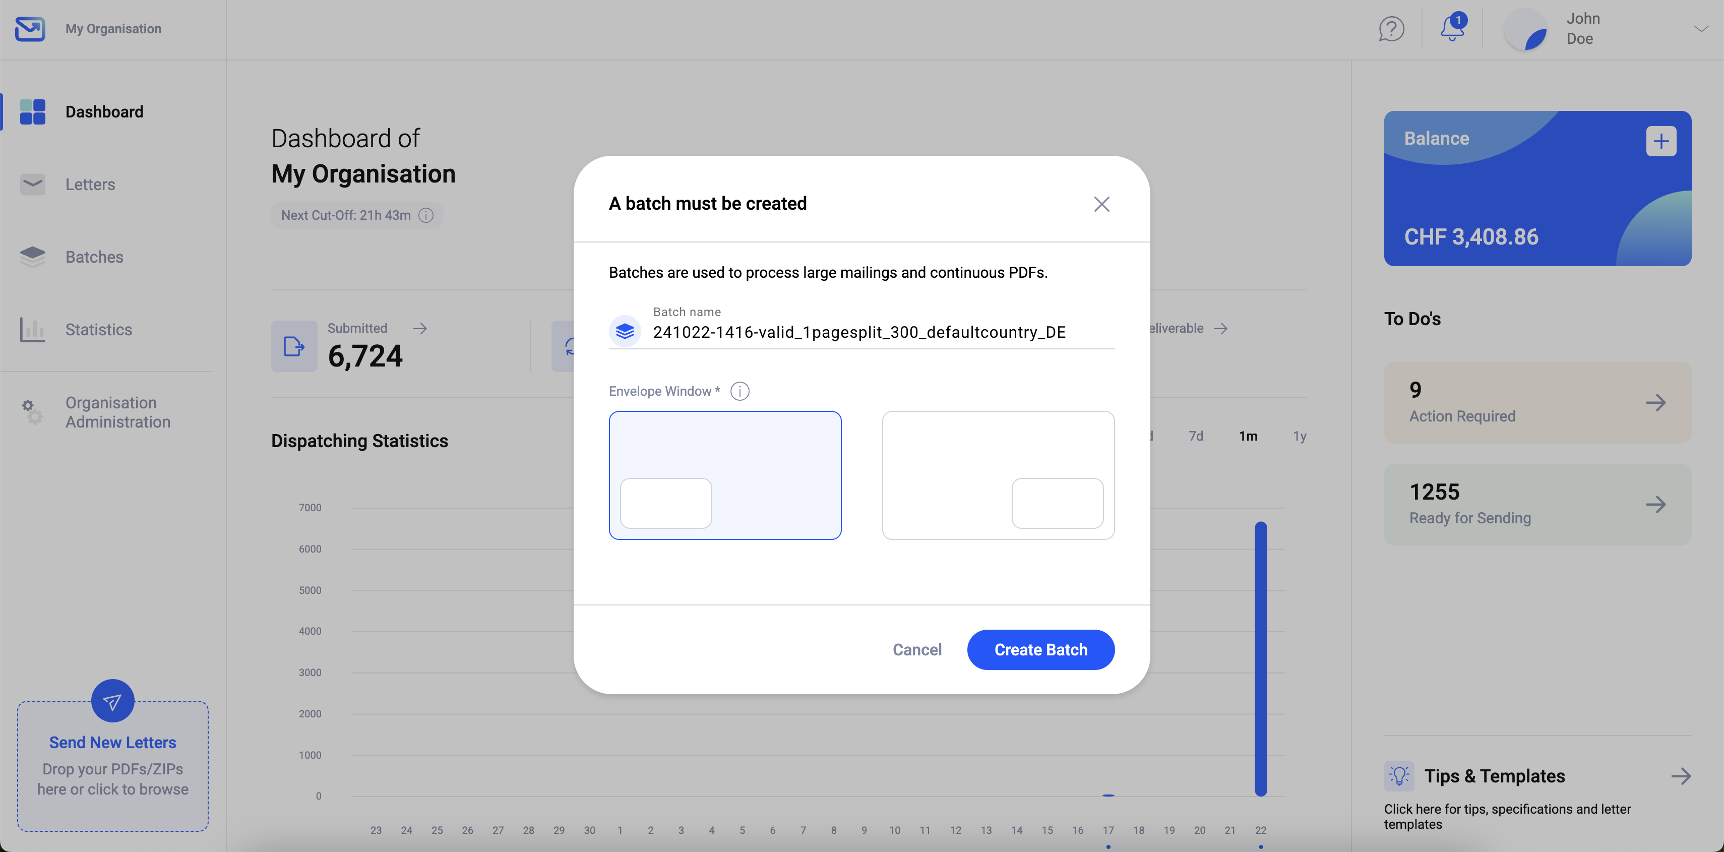Select the left envelope window option
This screenshot has width=1724, height=852.
725,475
